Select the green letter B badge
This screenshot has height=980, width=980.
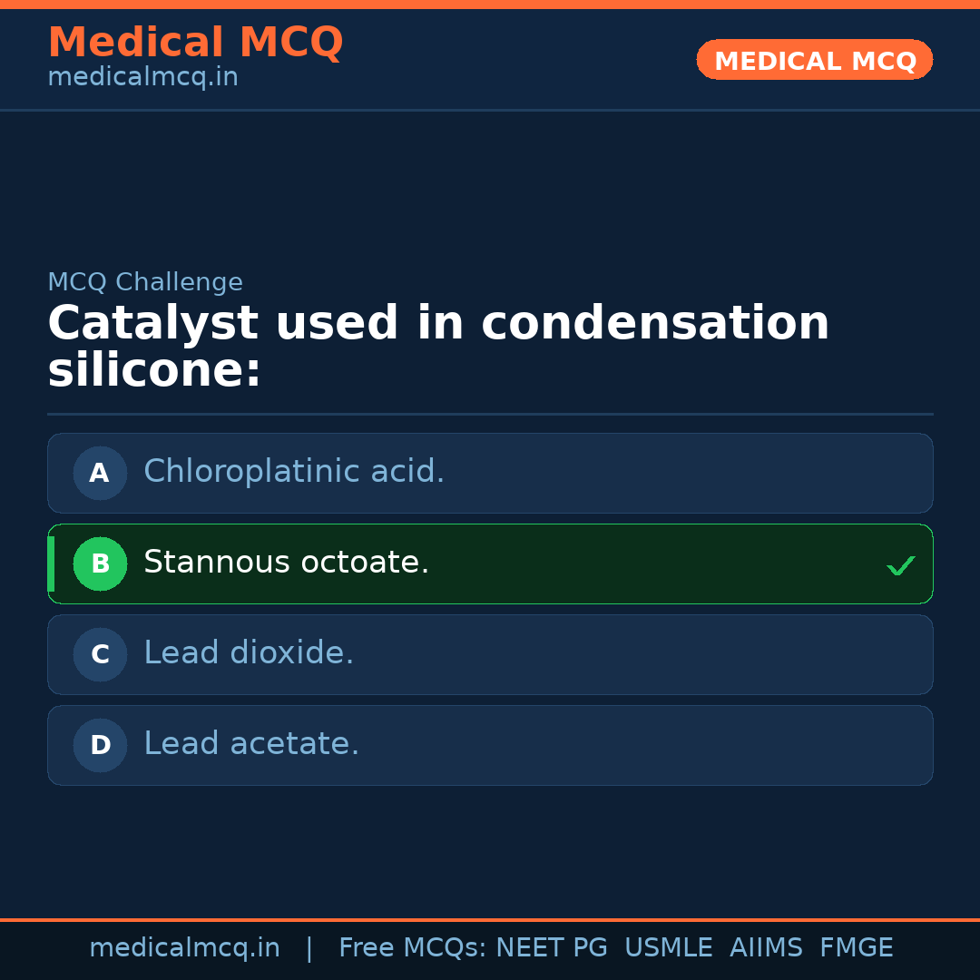click(100, 563)
